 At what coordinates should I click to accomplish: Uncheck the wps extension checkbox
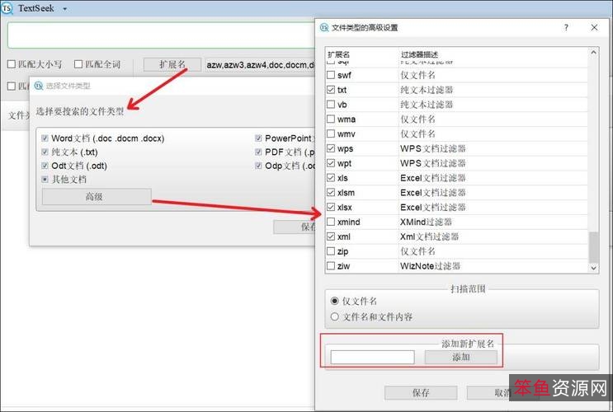pyautogui.click(x=331, y=148)
